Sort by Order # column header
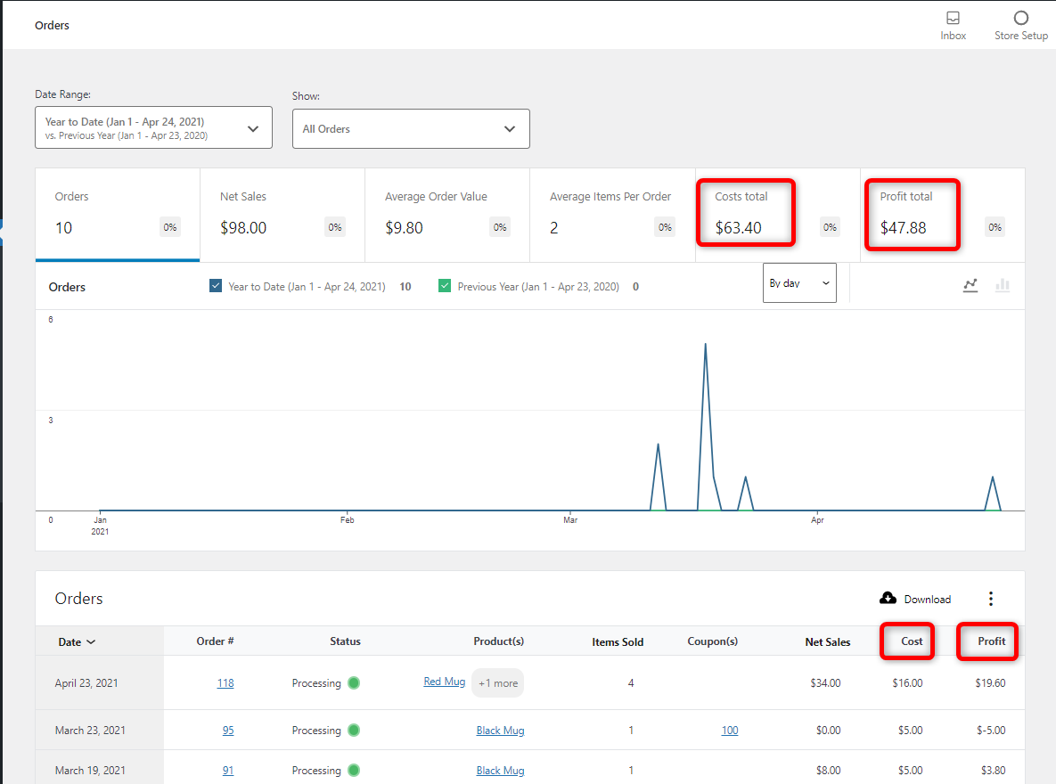 [215, 641]
